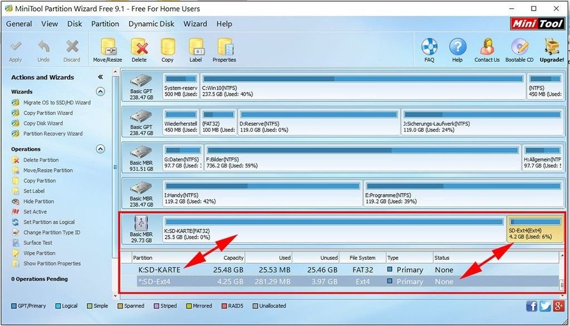The height and width of the screenshot is (326, 570).
Task: Click the Upgrade cart icon
Action: (x=552, y=47)
